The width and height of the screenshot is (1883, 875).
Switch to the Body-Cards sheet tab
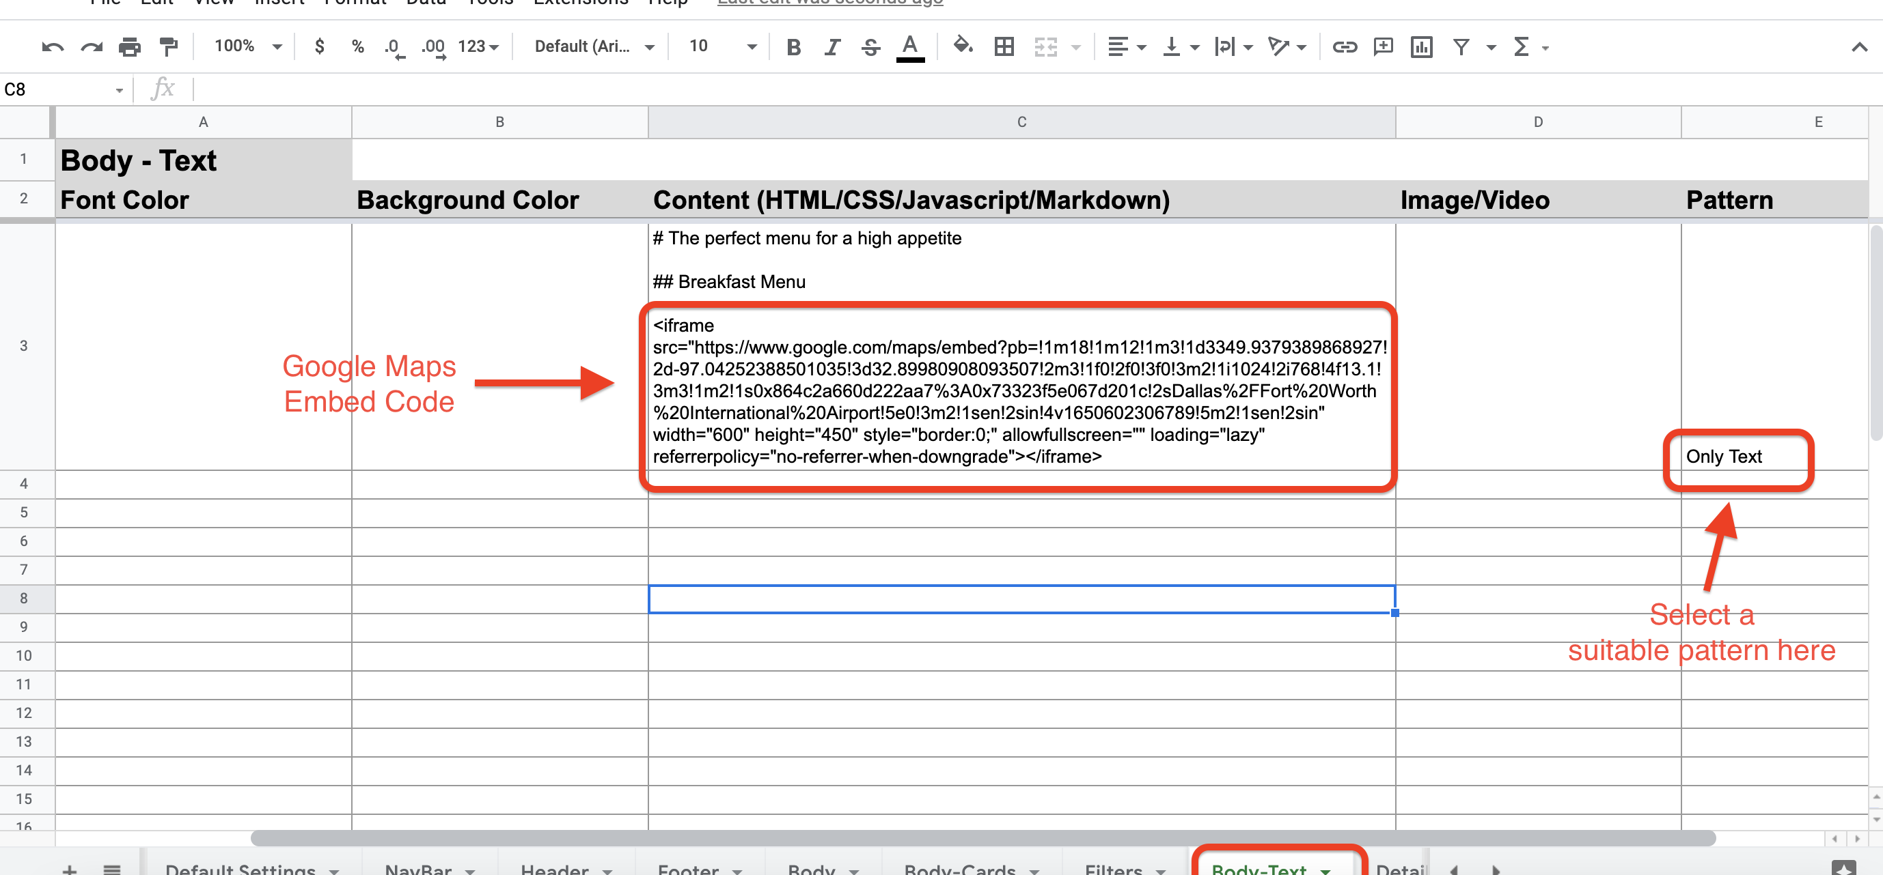click(x=959, y=867)
